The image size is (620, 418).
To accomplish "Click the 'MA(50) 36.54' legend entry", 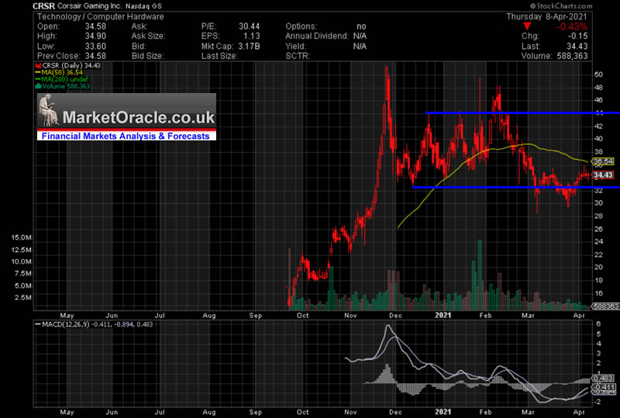I will click(x=60, y=72).
